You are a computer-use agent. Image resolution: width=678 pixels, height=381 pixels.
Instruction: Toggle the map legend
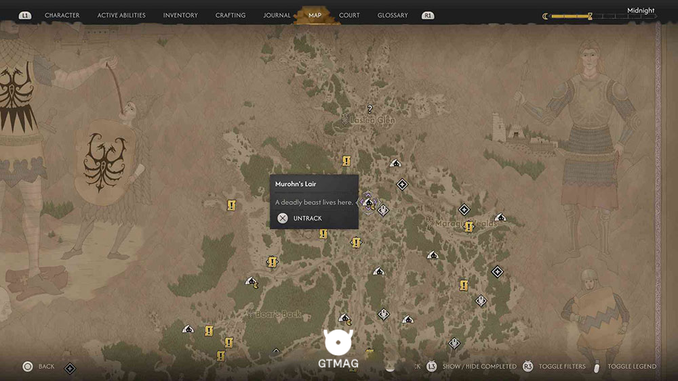(x=632, y=366)
